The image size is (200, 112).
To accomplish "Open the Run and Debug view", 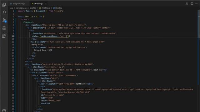I will coord(4,28).
